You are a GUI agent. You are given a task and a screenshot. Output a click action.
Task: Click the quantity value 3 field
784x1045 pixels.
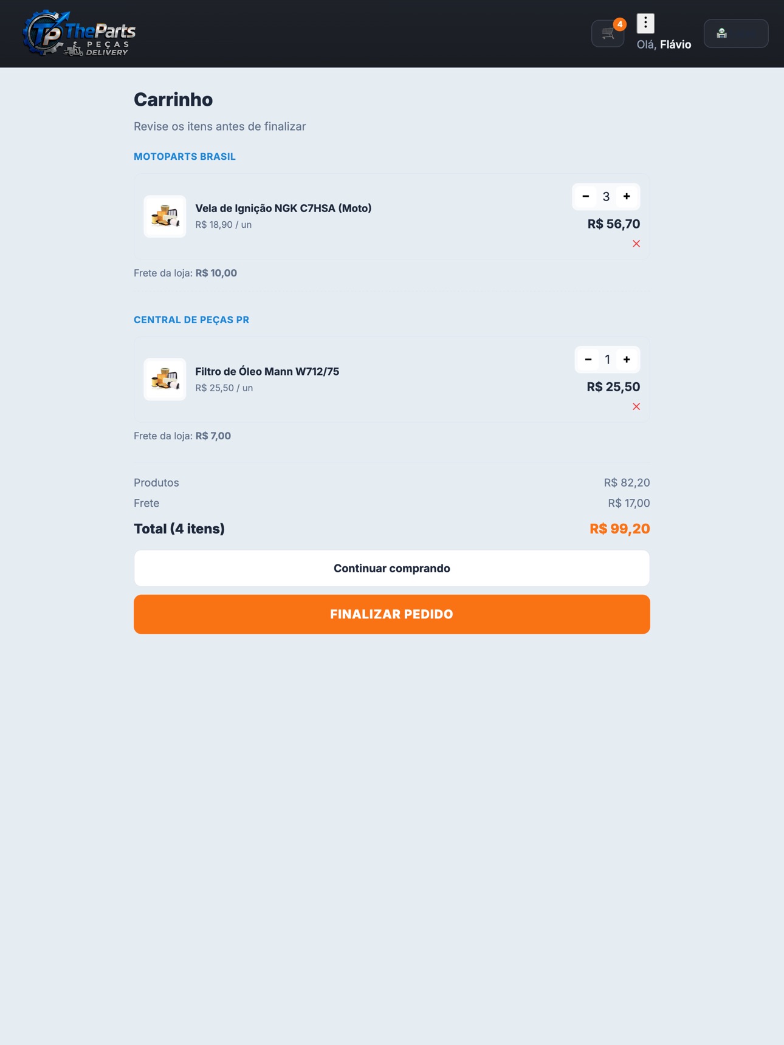click(606, 196)
